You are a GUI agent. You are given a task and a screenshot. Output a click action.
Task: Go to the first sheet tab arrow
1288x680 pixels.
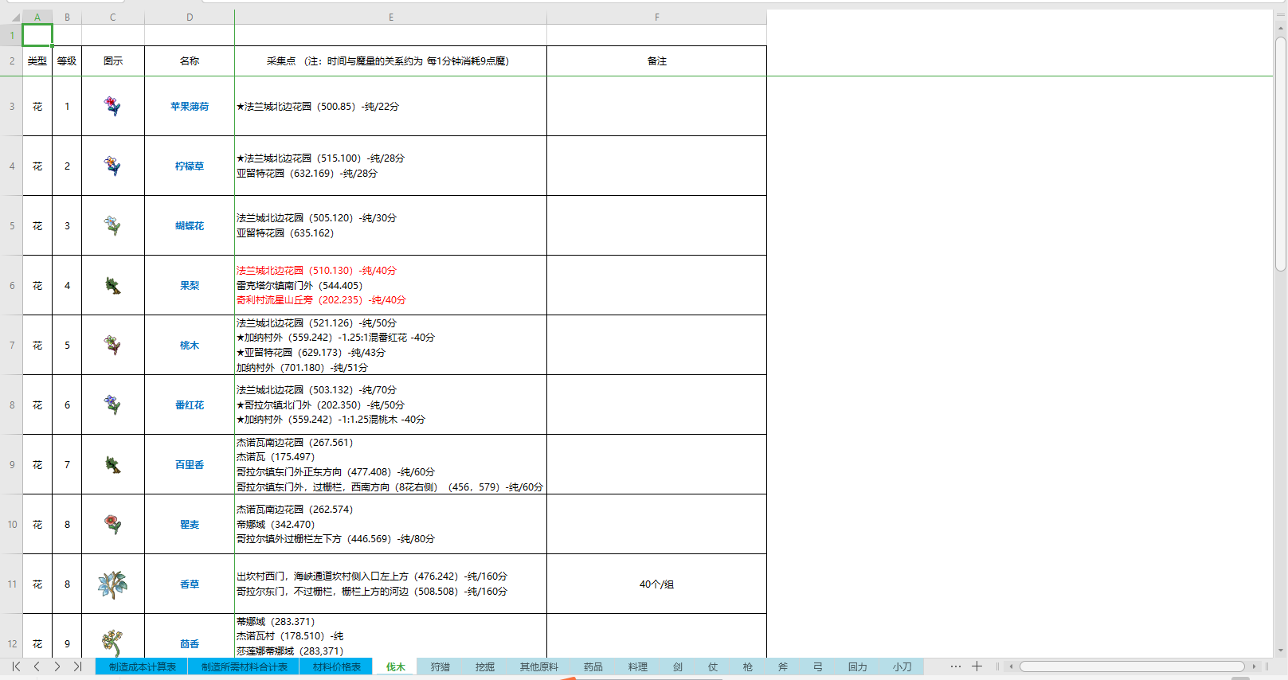coord(16,666)
